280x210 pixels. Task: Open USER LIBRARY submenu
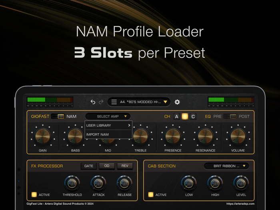[108, 125]
